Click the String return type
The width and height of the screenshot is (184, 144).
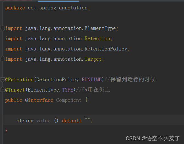point(25,121)
